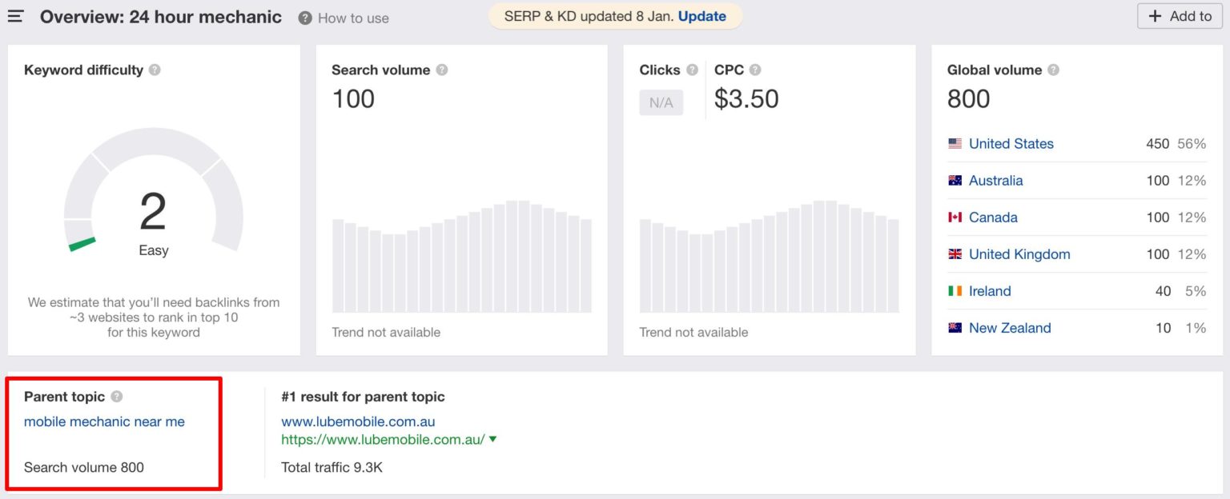Open the United Kingdom volume link

[x=1019, y=254]
